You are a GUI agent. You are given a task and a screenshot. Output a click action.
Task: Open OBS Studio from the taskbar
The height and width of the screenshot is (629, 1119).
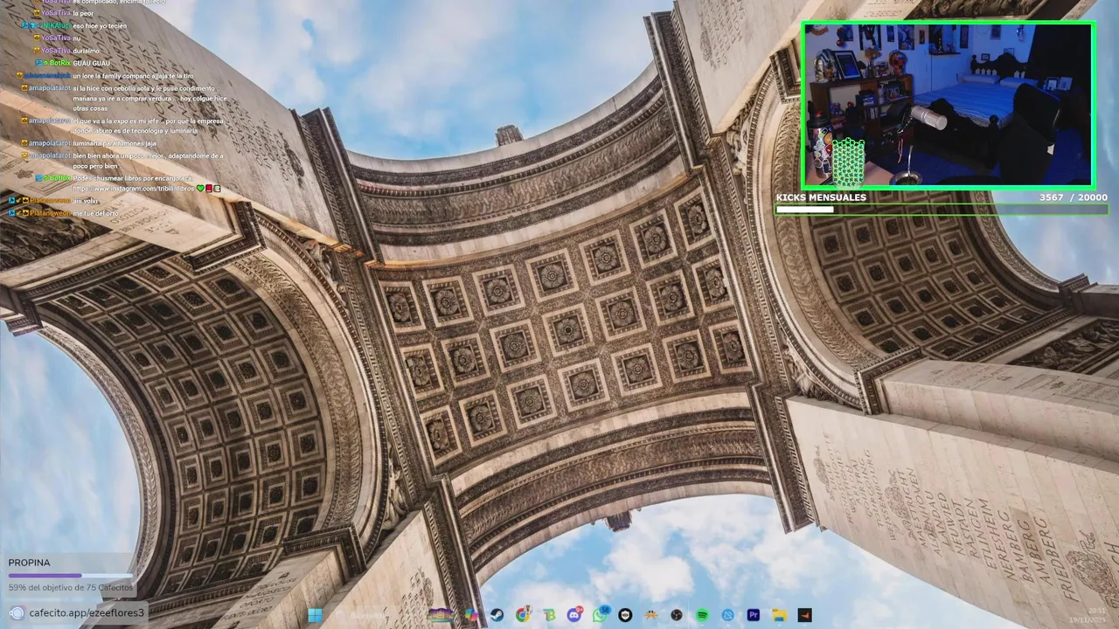point(677,615)
